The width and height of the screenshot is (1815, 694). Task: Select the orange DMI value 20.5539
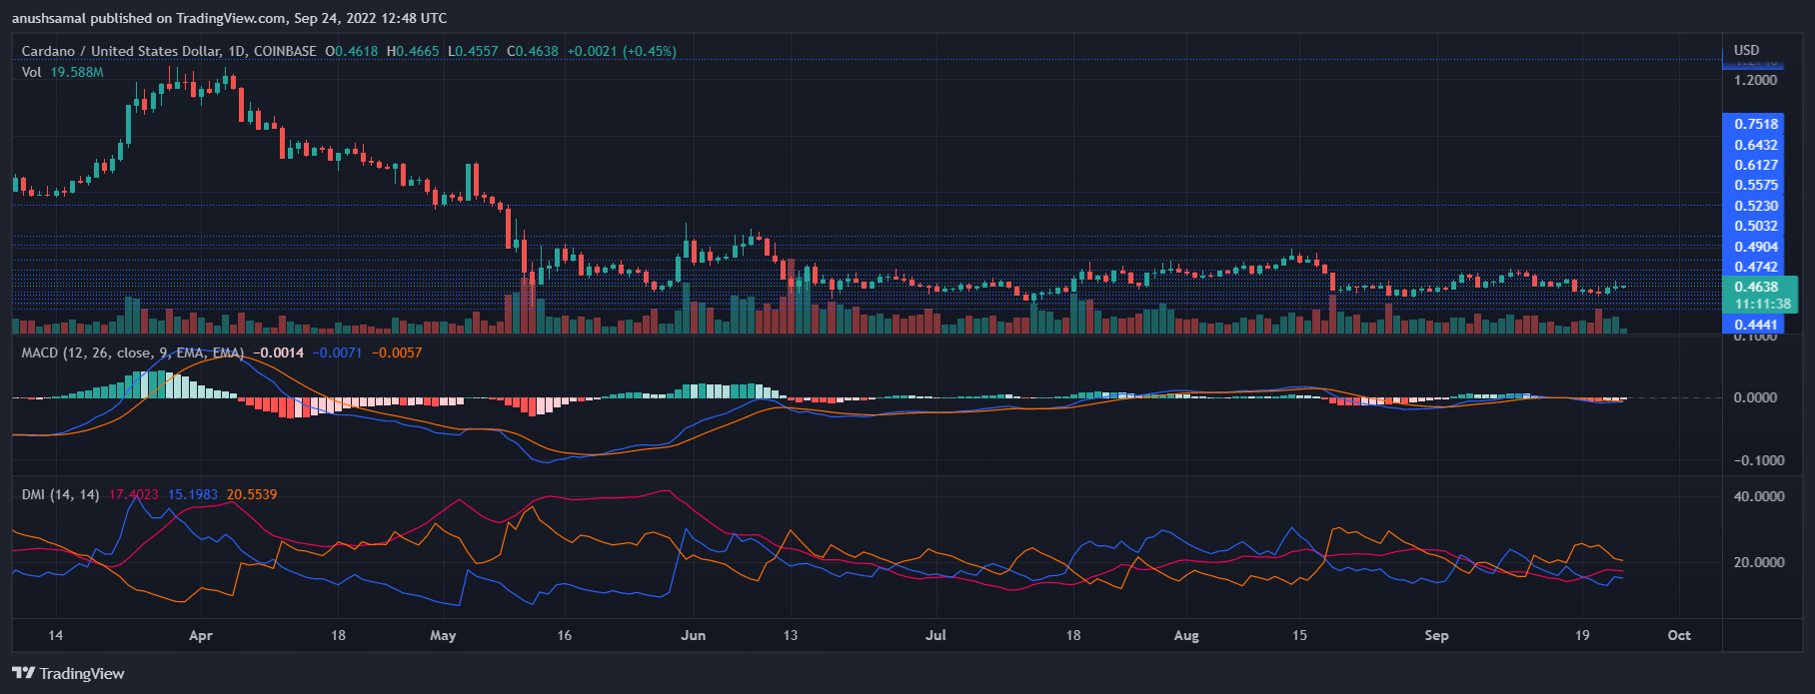click(x=252, y=494)
